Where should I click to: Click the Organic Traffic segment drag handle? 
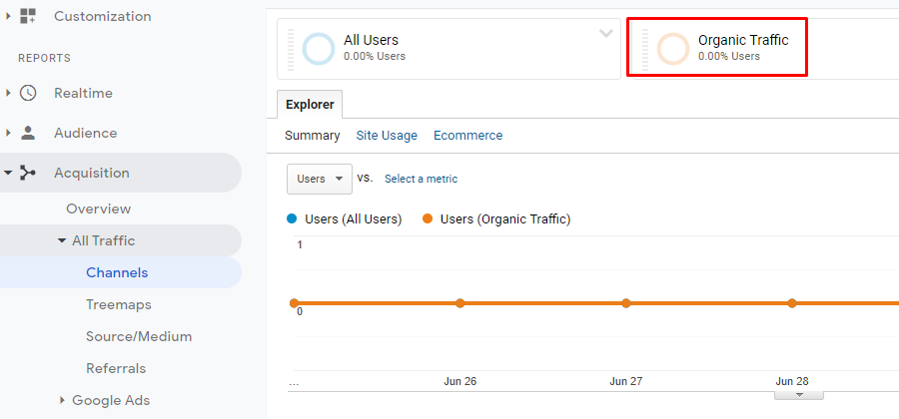tap(645, 50)
